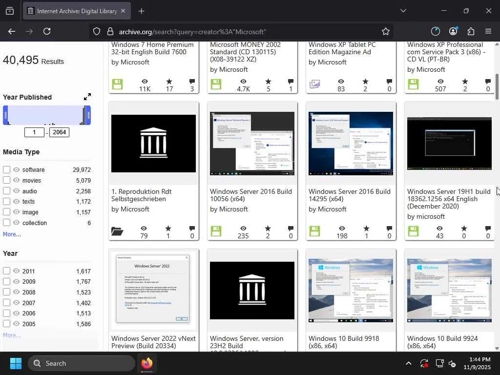Image resolution: width=500 pixels, height=375 pixels.
Task: Click the page vertical scrollbar thumb
Action: click(497, 87)
